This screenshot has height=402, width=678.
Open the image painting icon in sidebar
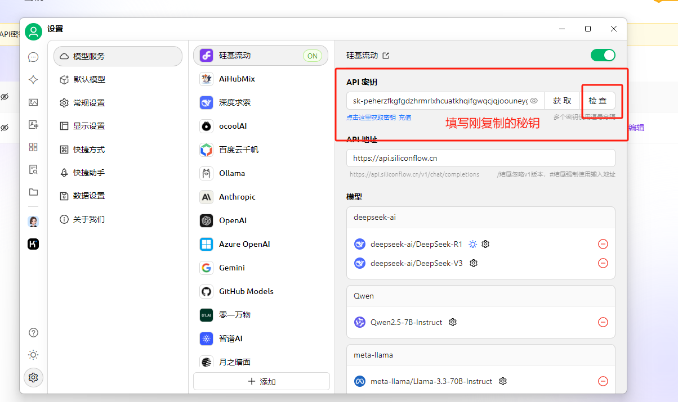pos(33,102)
